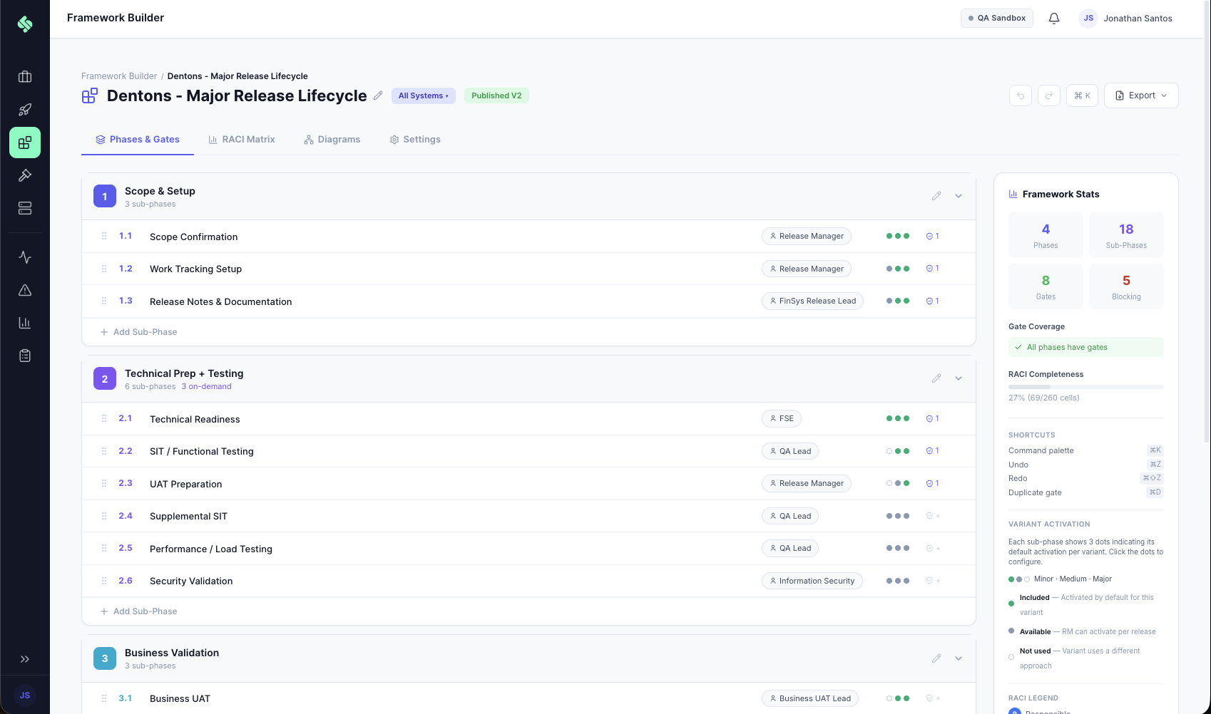Open the All Systems dropdown

(x=423, y=95)
